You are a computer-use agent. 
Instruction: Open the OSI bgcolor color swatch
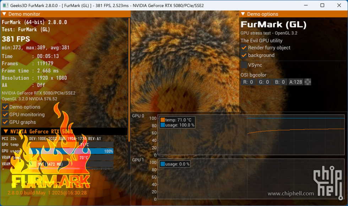(308, 82)
